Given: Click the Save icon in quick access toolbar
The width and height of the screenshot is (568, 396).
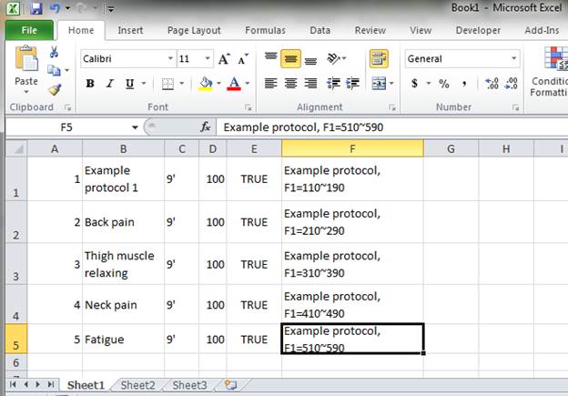Looking at the screenshot, I should point(35,9).
